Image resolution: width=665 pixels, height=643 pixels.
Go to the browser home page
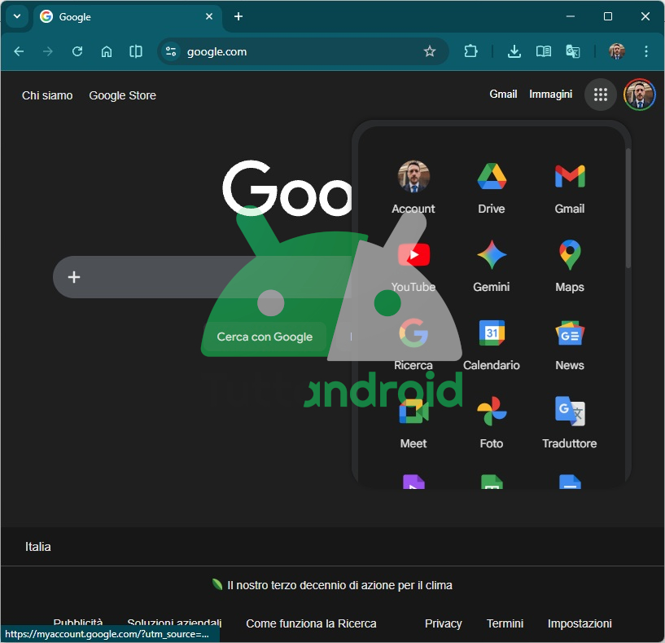pyautogui.click(x=107, y=51)
